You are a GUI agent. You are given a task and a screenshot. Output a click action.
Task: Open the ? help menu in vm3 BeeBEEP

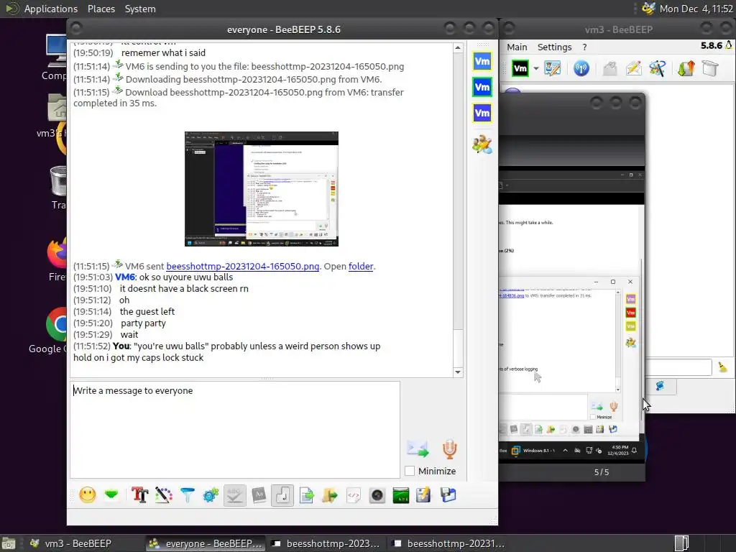(x=584, y=47)
